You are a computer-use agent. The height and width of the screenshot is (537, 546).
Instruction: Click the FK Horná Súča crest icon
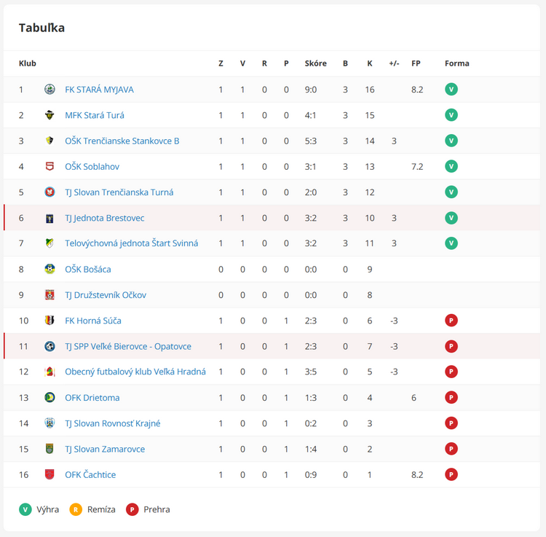click(50, 321)
